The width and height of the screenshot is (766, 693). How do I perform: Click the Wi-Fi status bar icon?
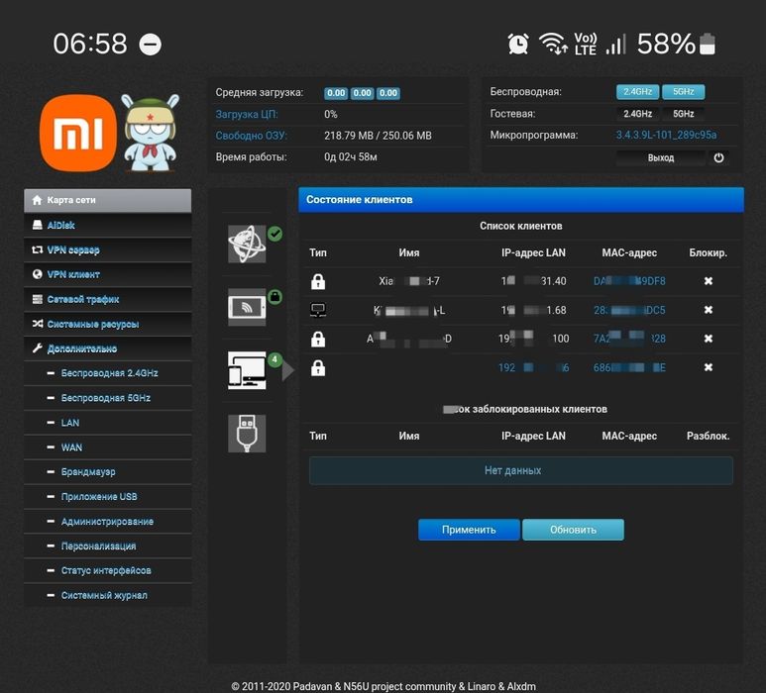(553, 44)
